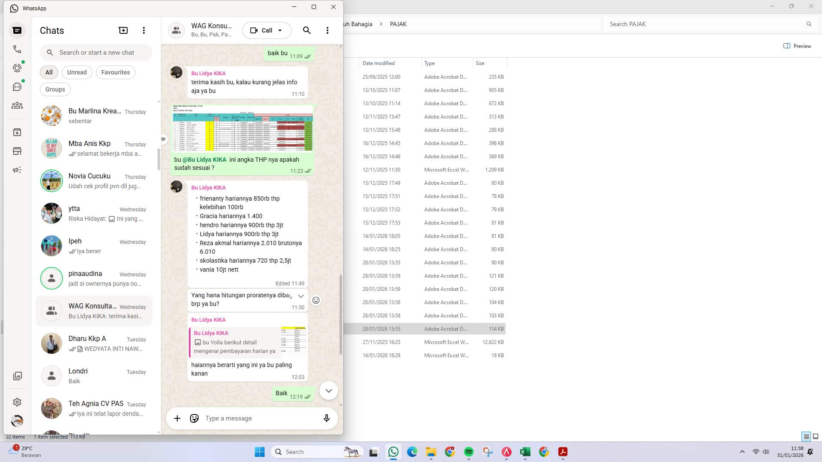Open the emoji and sticker picker
Image resolution: width=822 pixels, height=462 pixels.
194,418
